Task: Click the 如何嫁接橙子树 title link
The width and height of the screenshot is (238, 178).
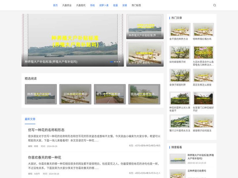Action: [178, 62]
